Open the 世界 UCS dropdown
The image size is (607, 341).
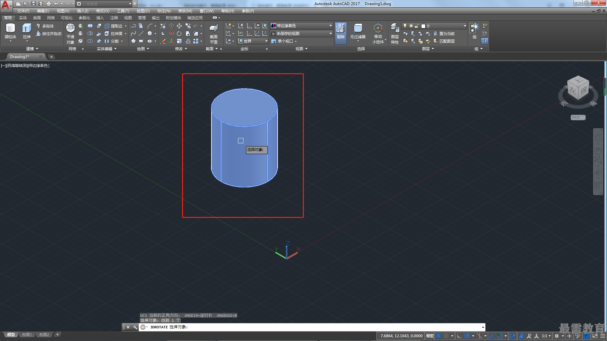click(253, 41)
